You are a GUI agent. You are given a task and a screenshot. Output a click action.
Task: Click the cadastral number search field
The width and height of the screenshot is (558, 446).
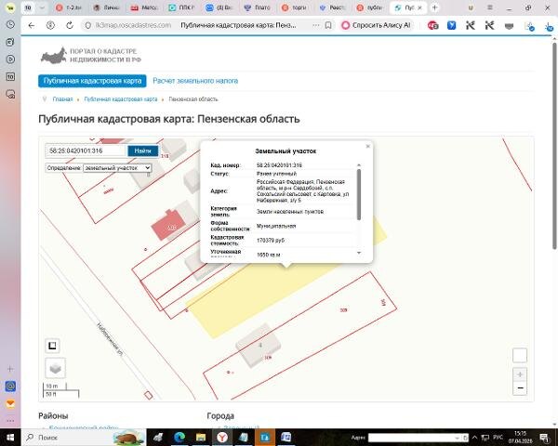click(86, 151)
